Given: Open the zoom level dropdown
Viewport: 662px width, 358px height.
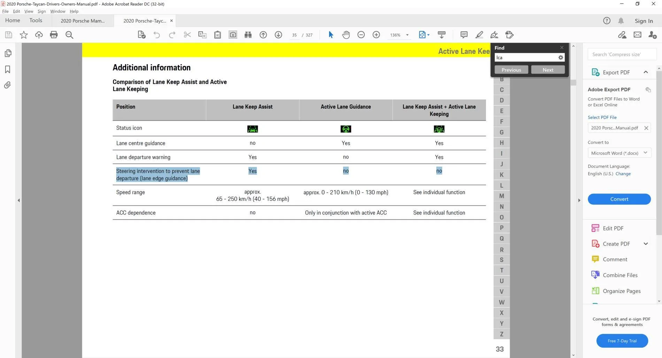Looking at the screenshot, I should [407, 35].
